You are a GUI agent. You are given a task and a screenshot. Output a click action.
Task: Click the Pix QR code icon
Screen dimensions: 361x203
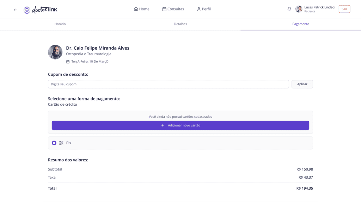tap(61, 143)
